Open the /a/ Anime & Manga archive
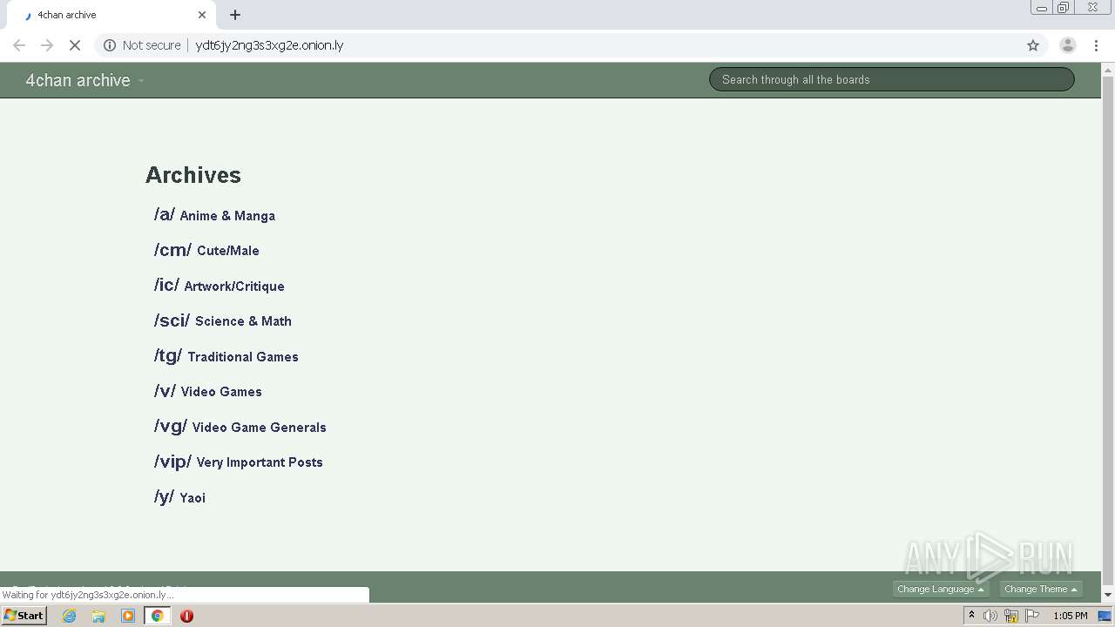1115x627 pixels. pos(214,215)
